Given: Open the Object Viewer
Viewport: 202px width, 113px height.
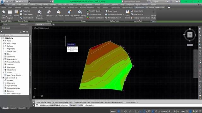Looking at the screenshot, I should pos(27,14).
